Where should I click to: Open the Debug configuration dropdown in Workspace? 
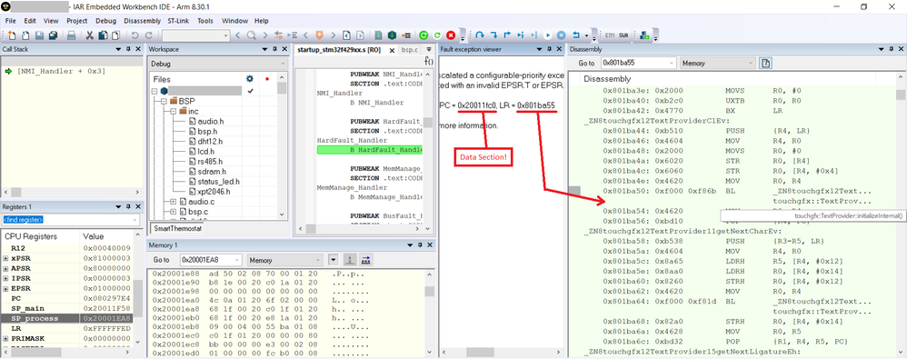click(x=217, y=64)
